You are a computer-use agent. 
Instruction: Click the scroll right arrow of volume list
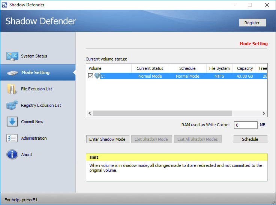(264, 114)
